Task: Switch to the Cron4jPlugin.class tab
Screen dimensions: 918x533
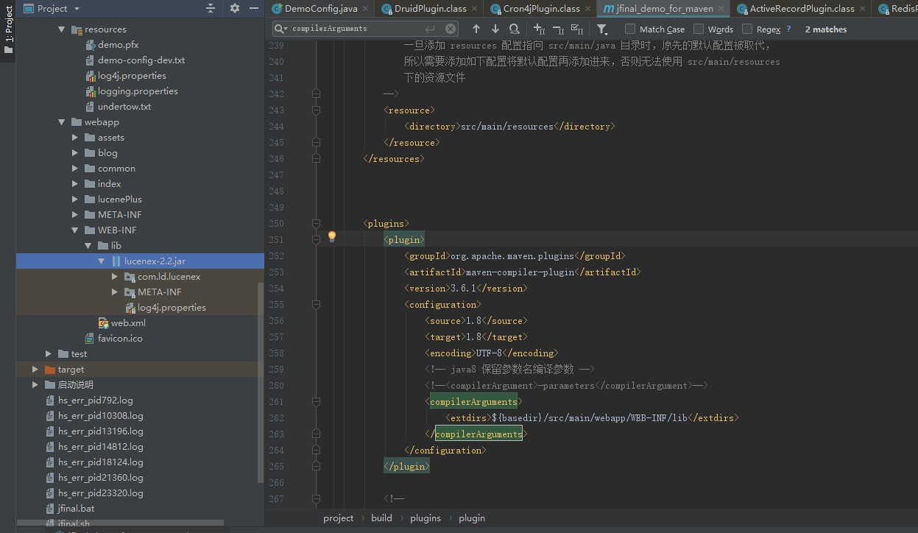Action: click(541, 9)
